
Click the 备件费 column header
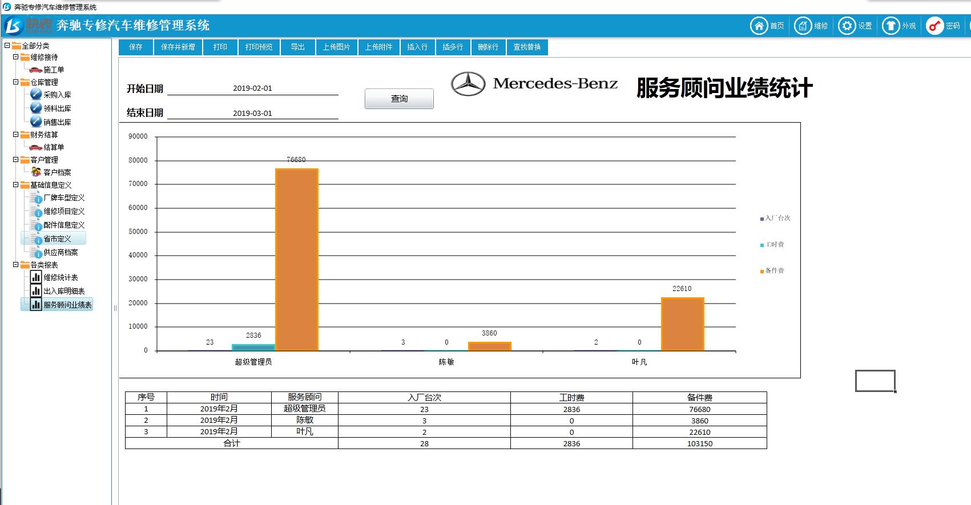(700, 397)
